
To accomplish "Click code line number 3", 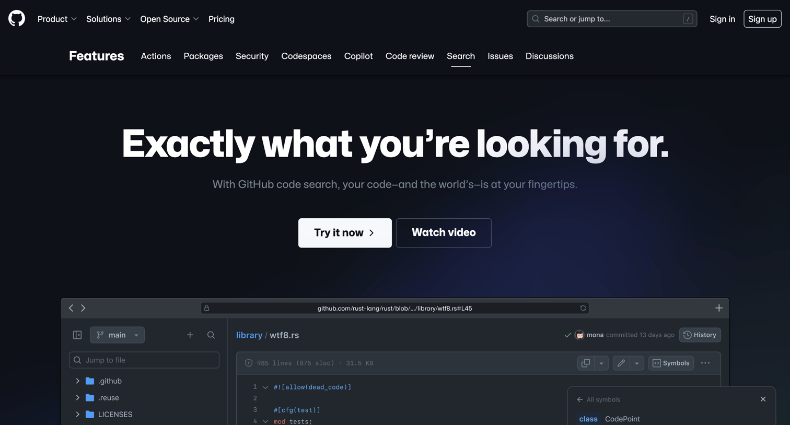I will 255,410.
